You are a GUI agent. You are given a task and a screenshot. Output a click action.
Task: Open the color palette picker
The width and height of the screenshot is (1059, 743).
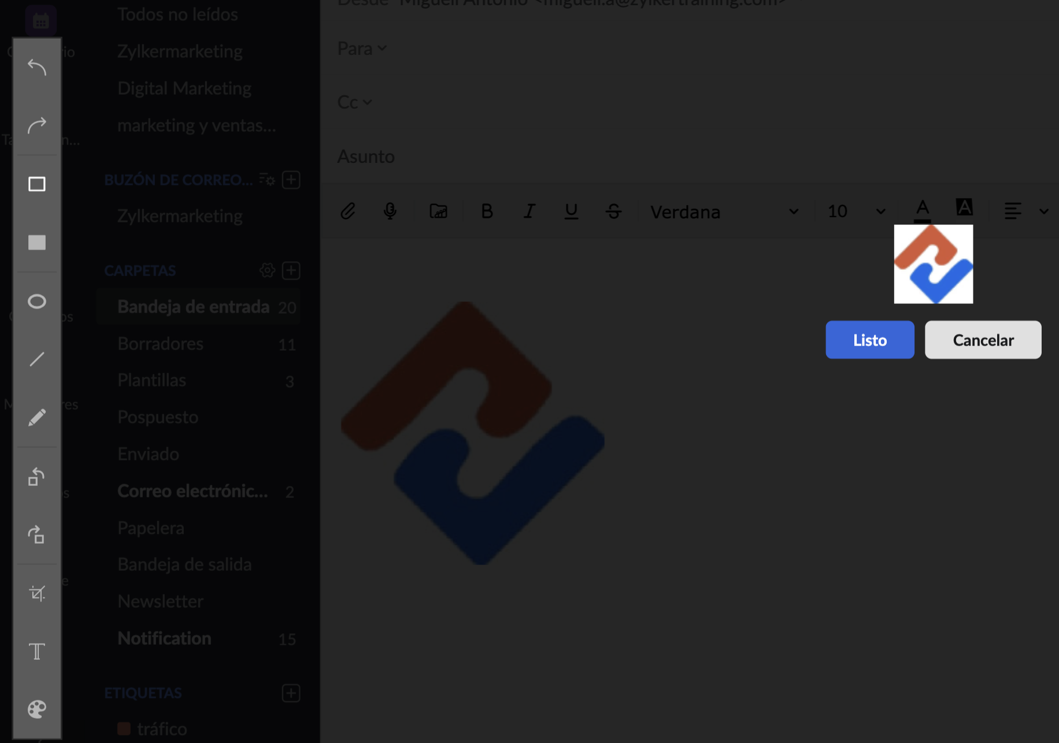37,709
